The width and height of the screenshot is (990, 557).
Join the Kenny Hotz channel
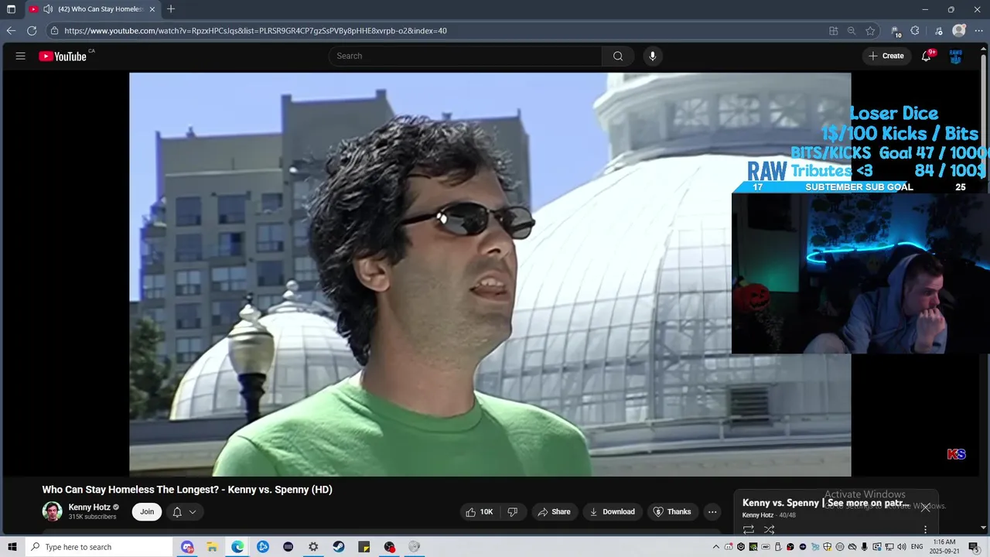click(x=147, y=511)
